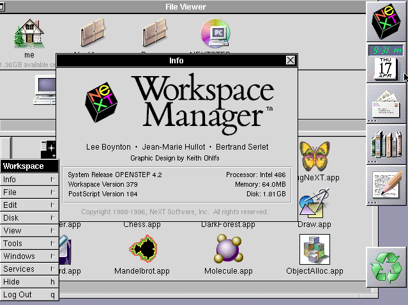Open the Windows submenu
The height and width of the screenshot is (305, 408).
[29, 256]
